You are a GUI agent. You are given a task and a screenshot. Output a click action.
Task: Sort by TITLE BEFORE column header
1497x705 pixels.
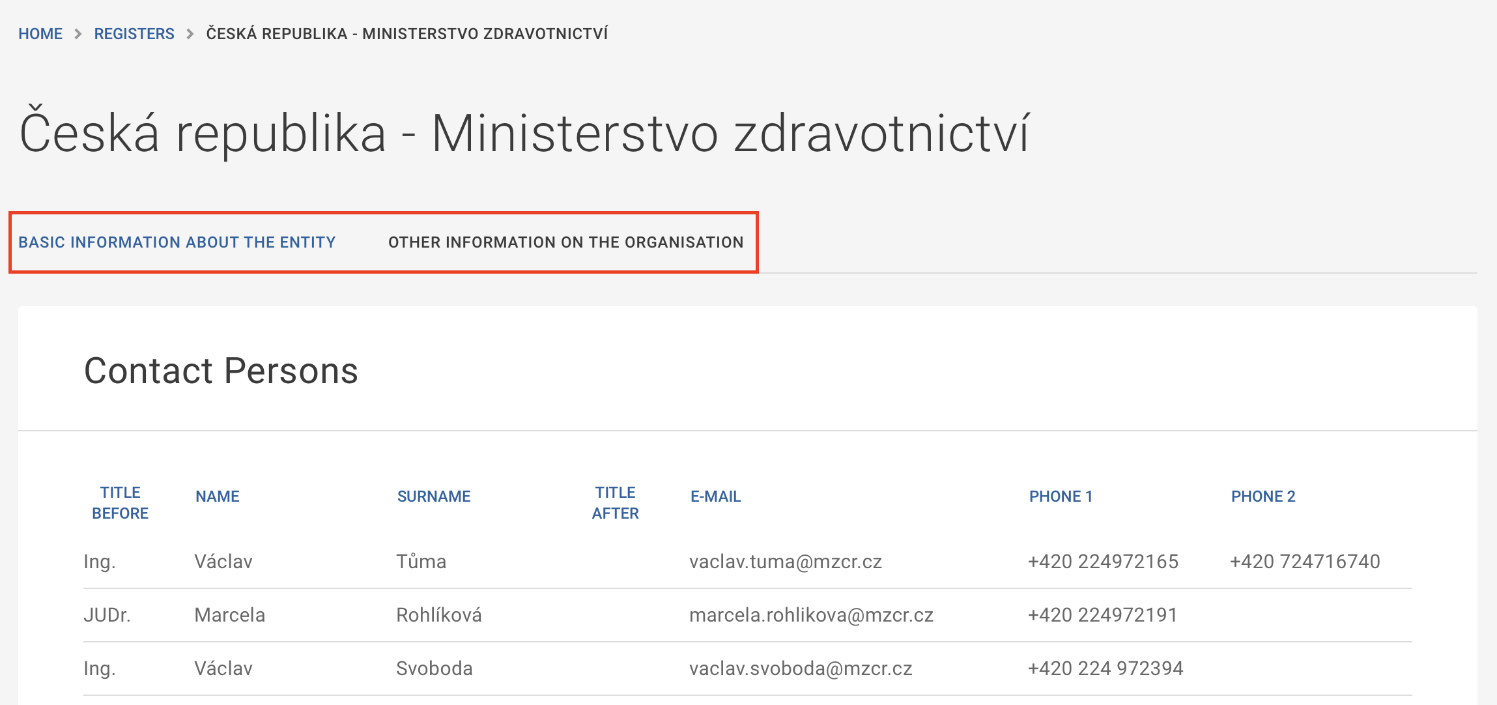(x=120, y=502)
